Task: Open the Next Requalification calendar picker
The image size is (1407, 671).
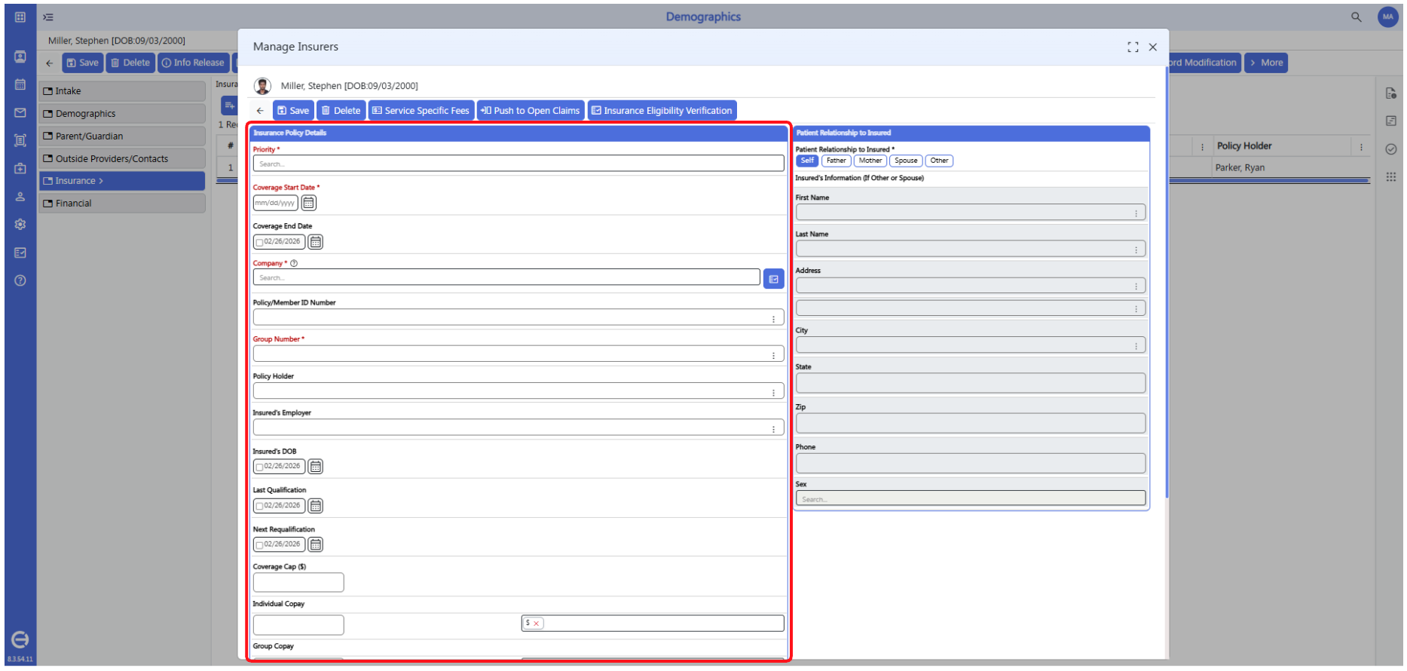Action: pyautogui.click(x=316, y=544)
